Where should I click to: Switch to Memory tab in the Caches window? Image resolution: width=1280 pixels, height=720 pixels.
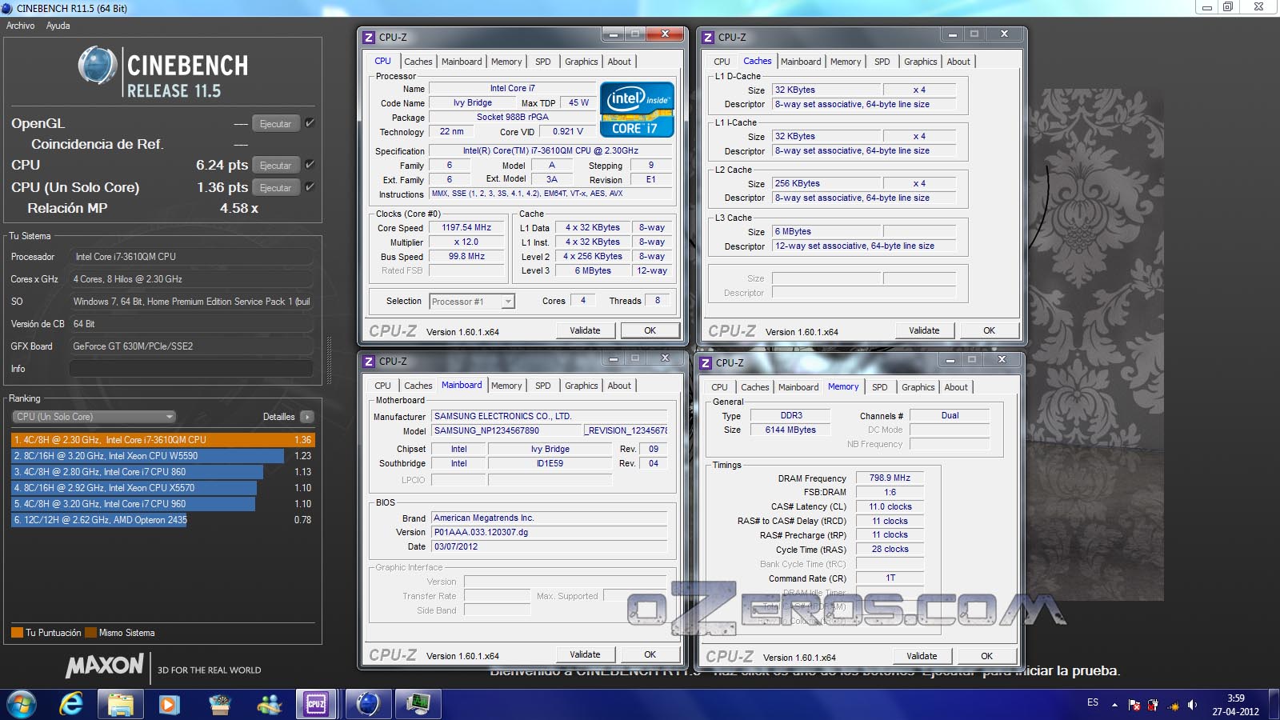click(846, 62)
